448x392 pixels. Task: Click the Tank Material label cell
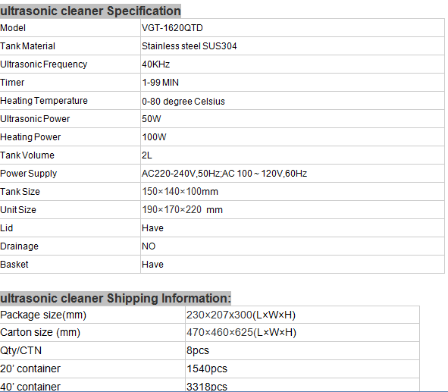(x=70, y=46)
